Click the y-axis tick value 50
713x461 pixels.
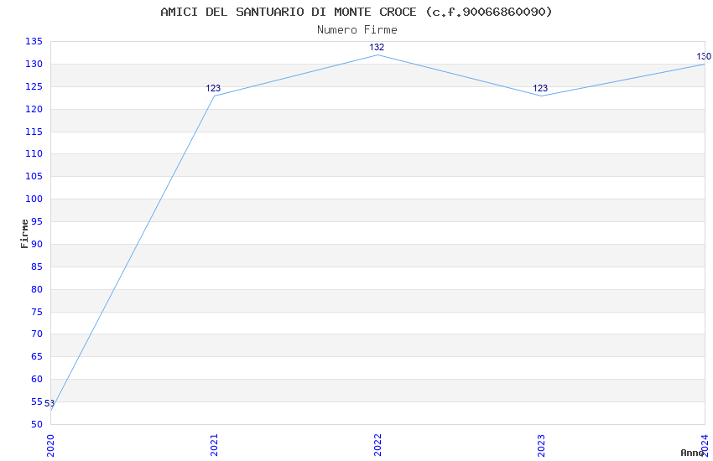(x=37, y=425)
